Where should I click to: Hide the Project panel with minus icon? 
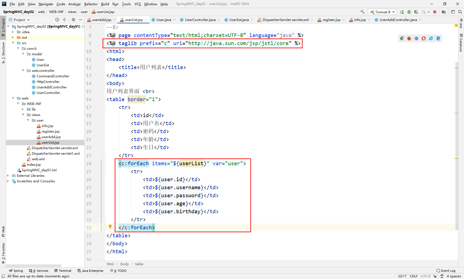click(81, 20)
